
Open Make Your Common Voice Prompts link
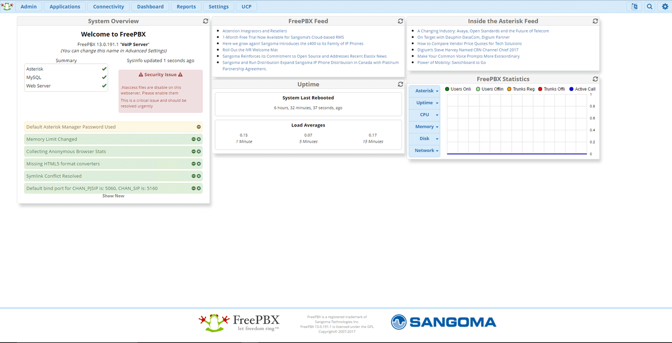pos(468,56)
